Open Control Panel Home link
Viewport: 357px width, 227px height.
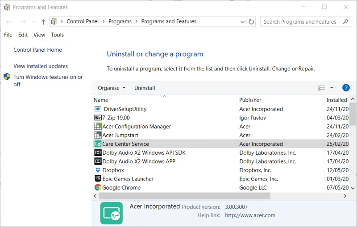[x=37, y=50]
